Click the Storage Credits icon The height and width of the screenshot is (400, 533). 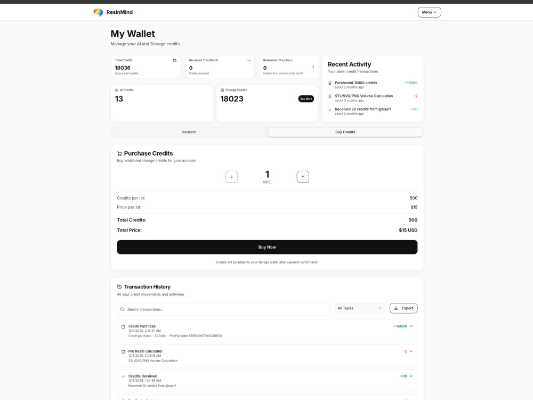[222, 90]
